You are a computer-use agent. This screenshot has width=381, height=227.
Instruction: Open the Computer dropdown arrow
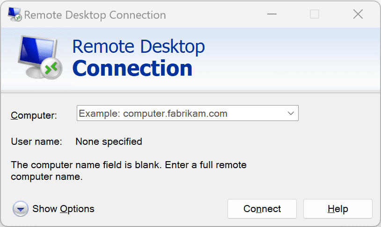coord(291,113)
